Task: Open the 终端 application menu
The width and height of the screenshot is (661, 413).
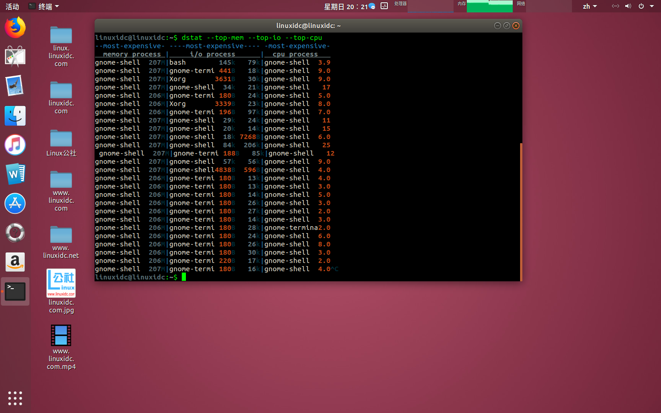Action: [44, 6]
